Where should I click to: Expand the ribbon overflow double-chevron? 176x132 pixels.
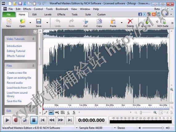point(172,23)
